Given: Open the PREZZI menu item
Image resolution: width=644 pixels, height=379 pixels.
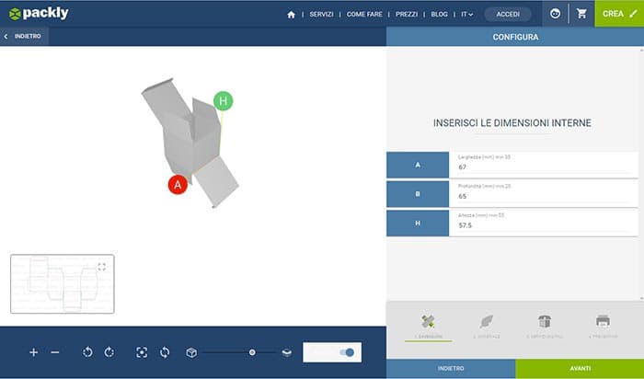Looking at the screenshot, I should click(x=406, y=15).
